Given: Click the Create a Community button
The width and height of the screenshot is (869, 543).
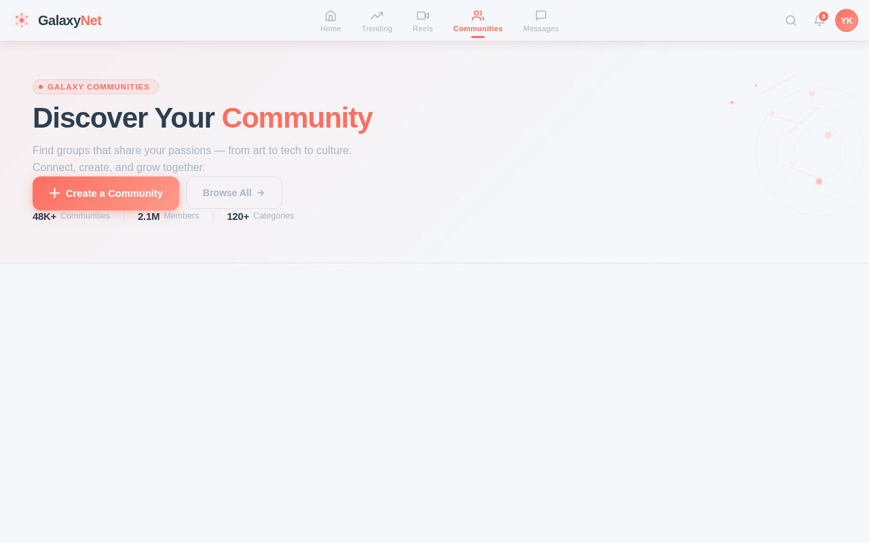Looking at the screenshot, I should pos(106,192).
